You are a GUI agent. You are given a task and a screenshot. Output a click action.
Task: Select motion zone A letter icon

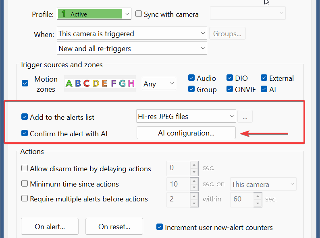click(69, 84)
